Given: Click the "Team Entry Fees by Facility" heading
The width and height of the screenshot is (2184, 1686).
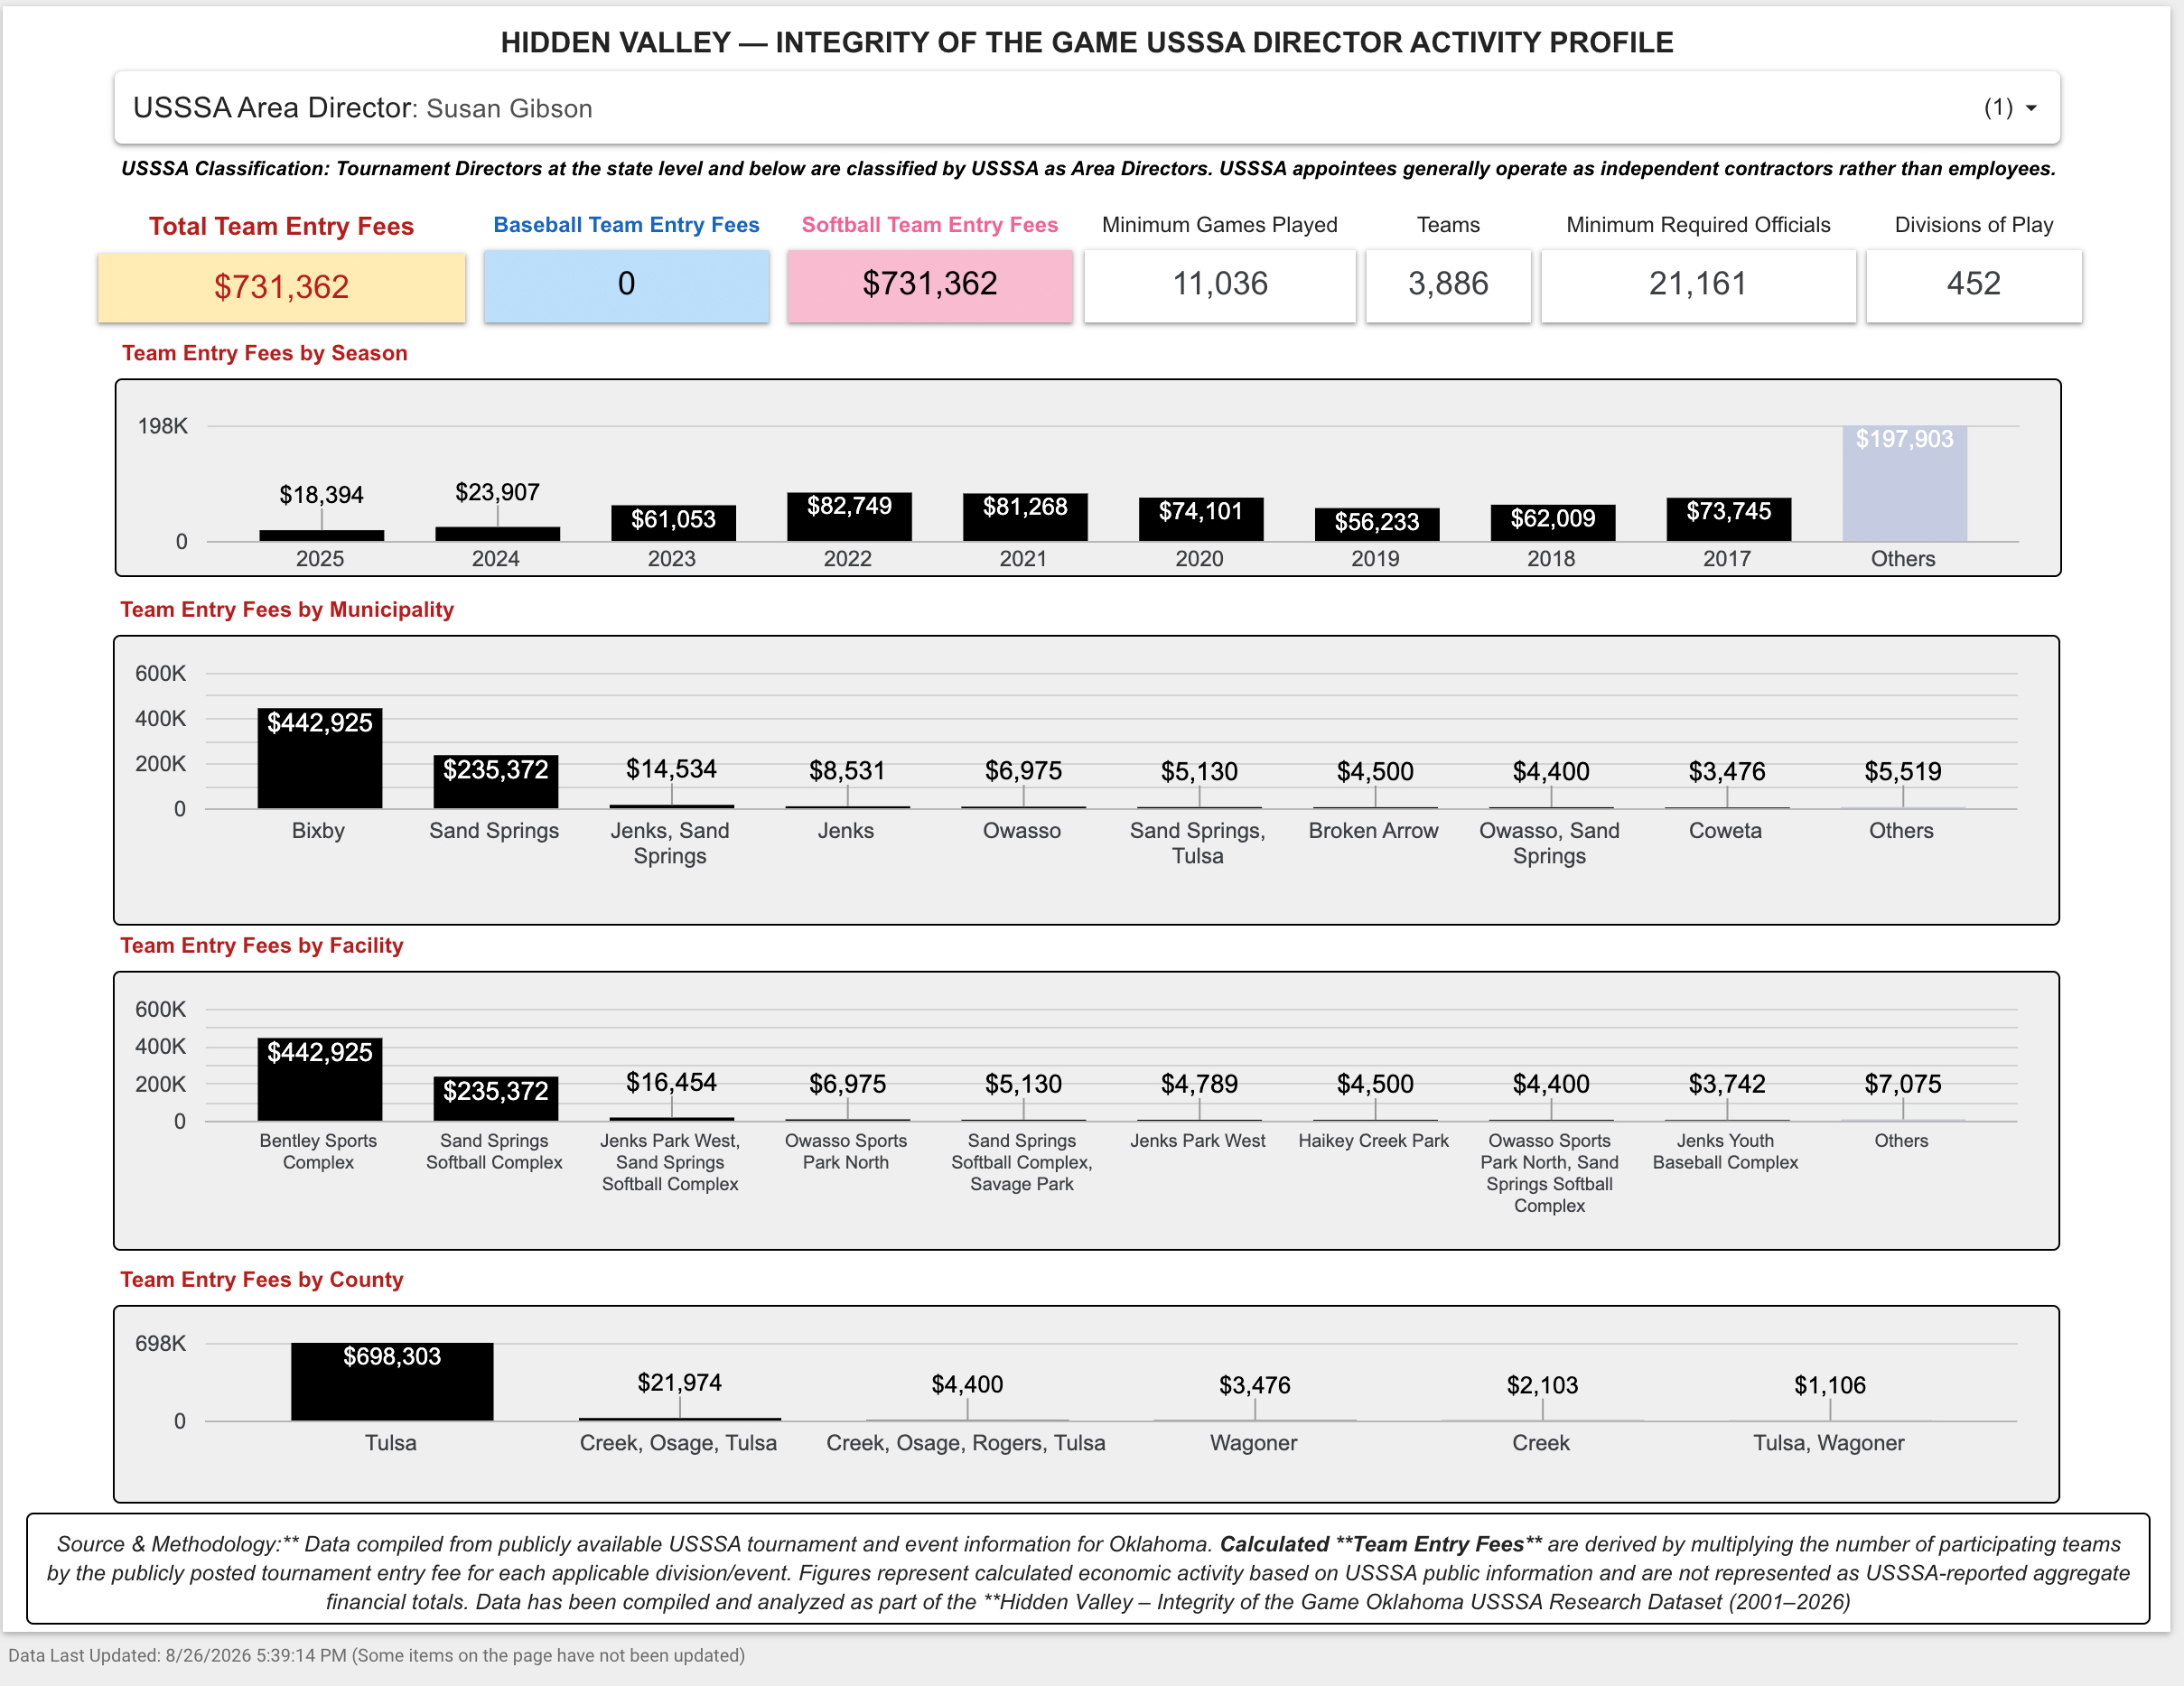Looking at the screenshot, I should [262, 946].
